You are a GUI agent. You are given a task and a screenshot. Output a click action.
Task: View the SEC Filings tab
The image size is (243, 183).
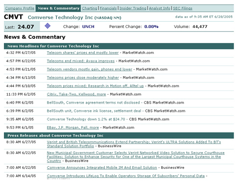(x=183, y=8)
